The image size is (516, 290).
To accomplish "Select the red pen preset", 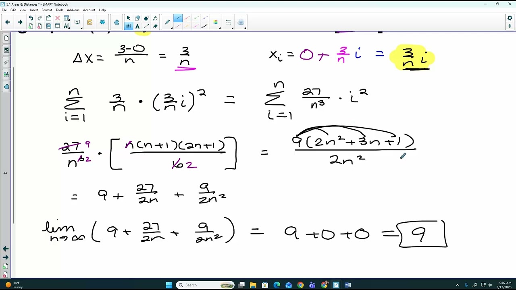I will pyautogui.click(x=187, y=18).
